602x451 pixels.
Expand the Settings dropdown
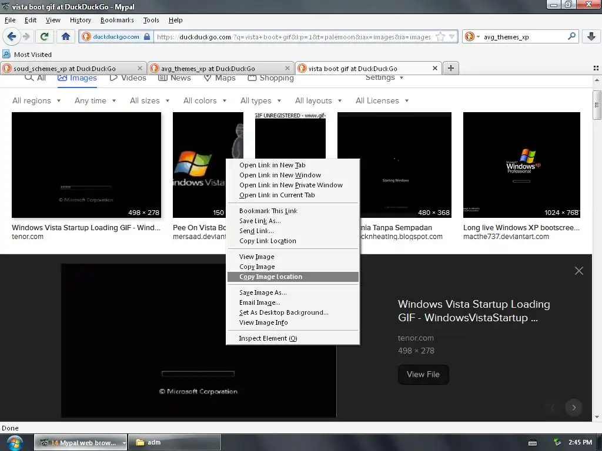pos(384,78)
